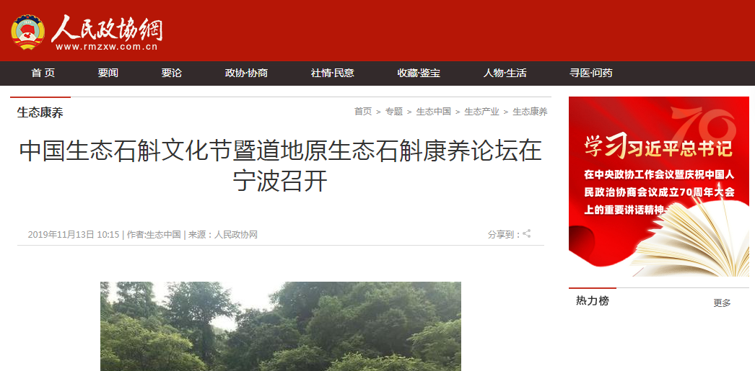Screen dimensions: 755x371
Task: Click the share icon next to 分享到
Action: coord(527,234)
